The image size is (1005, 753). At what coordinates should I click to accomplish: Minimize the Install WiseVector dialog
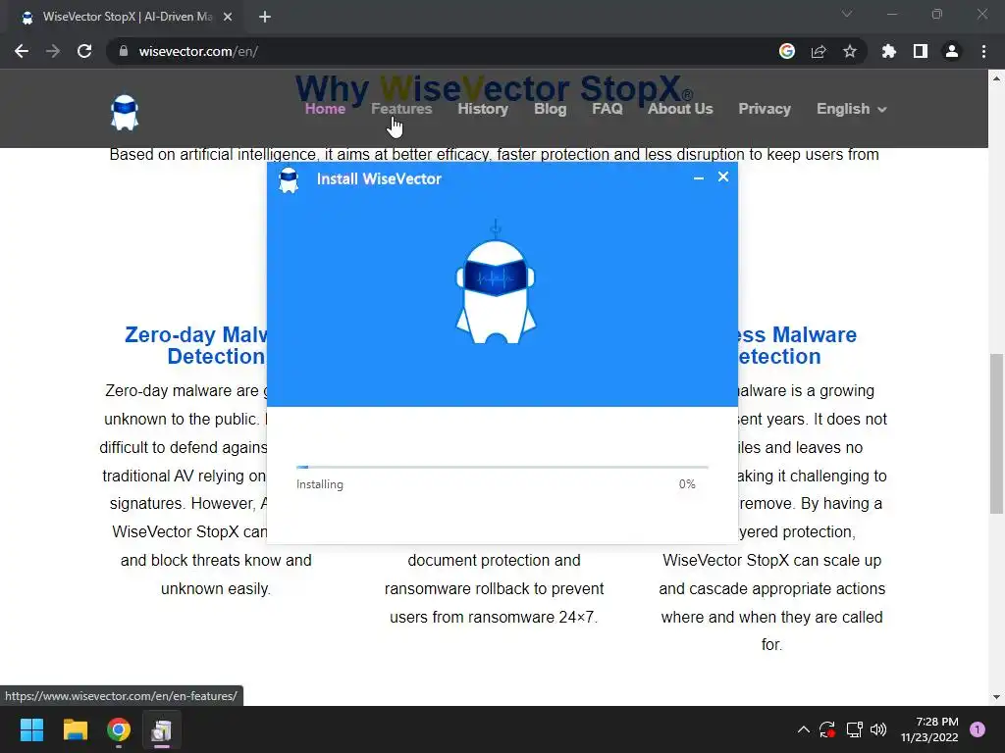[699, 178]
